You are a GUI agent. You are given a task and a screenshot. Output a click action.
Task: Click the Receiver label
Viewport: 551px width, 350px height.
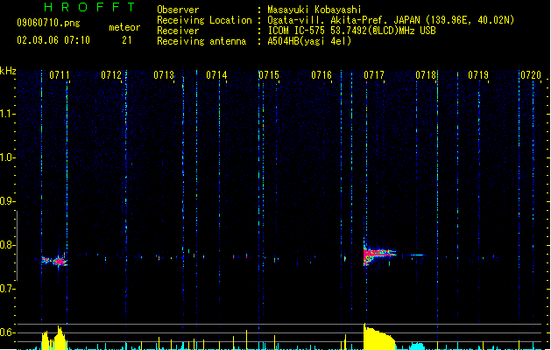(178, 31)
